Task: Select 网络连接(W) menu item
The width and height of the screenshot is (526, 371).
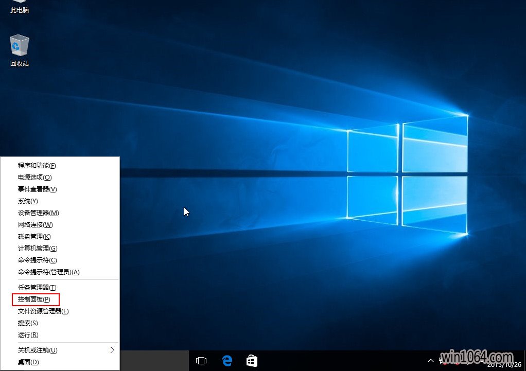Action: [60, 225]
